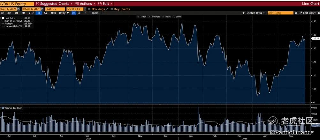
Task: Open the Suggested Charts dropdown
Action: coord(54,4)
